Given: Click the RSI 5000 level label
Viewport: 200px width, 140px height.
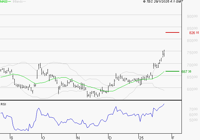Looking at the screenshot, I should [193, 120].
